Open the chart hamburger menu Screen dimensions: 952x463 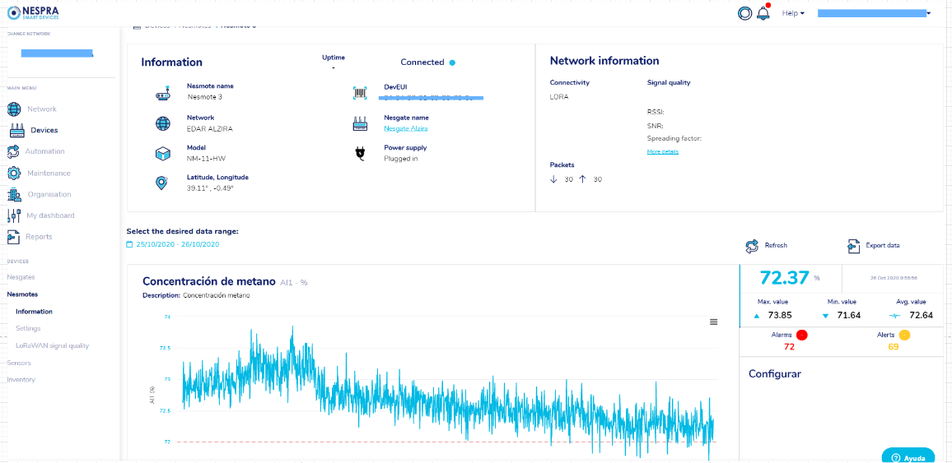[x=714, y=322]
